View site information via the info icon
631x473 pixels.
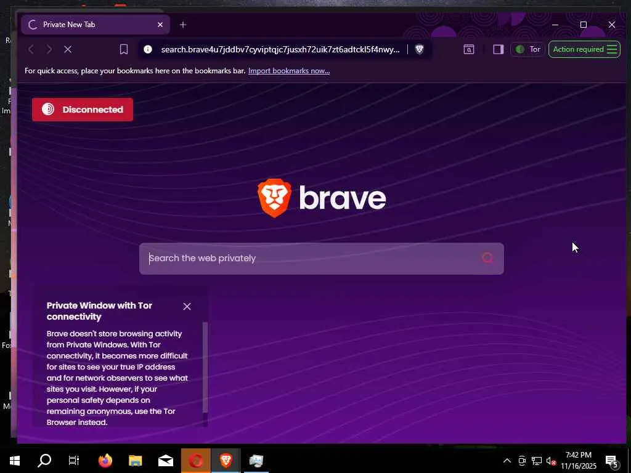click(148, 49)
